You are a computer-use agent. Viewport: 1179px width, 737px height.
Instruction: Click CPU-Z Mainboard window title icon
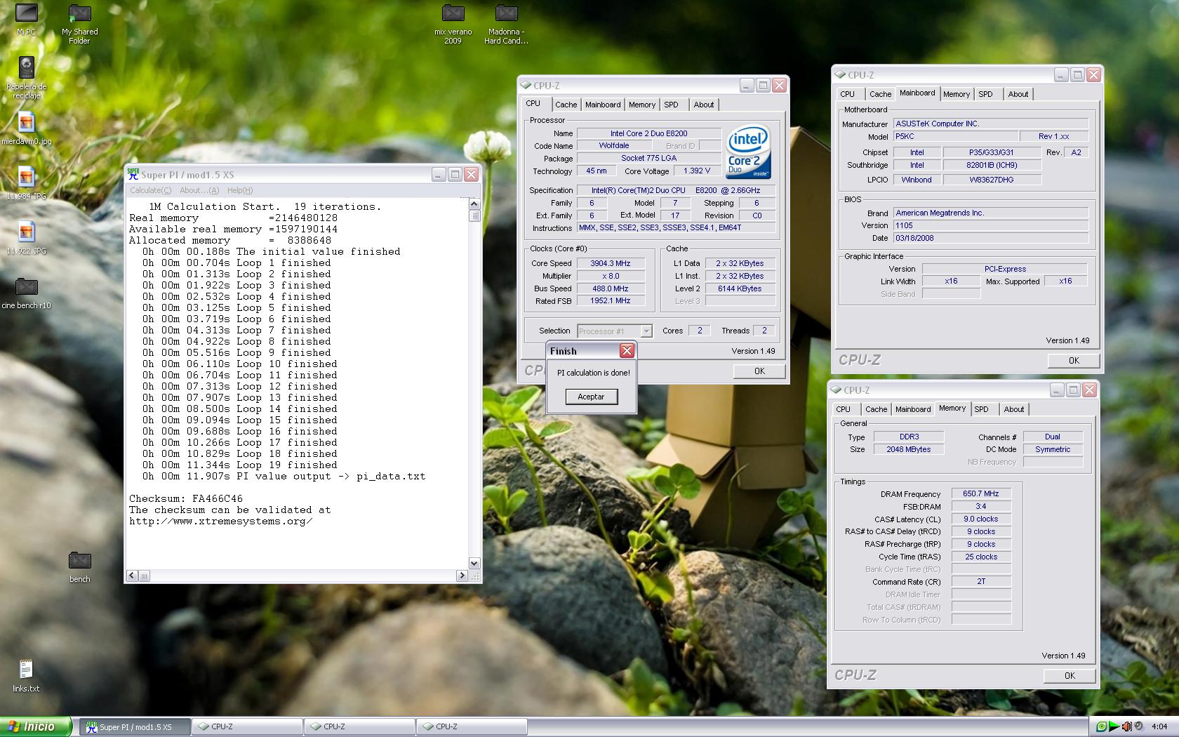click(x=840, y=74)
